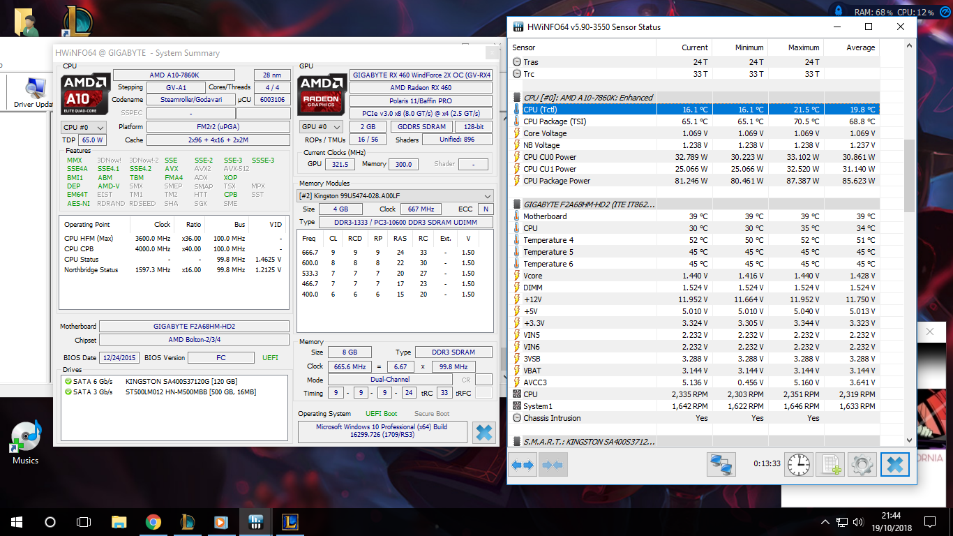Click the AMD A10 CPU logo
This screenshot has width=953, height=536.
[x=86, y=94]
